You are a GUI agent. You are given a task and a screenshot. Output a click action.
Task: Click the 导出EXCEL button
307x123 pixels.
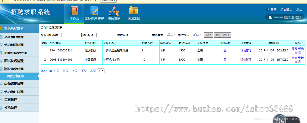tap(222, 35)
